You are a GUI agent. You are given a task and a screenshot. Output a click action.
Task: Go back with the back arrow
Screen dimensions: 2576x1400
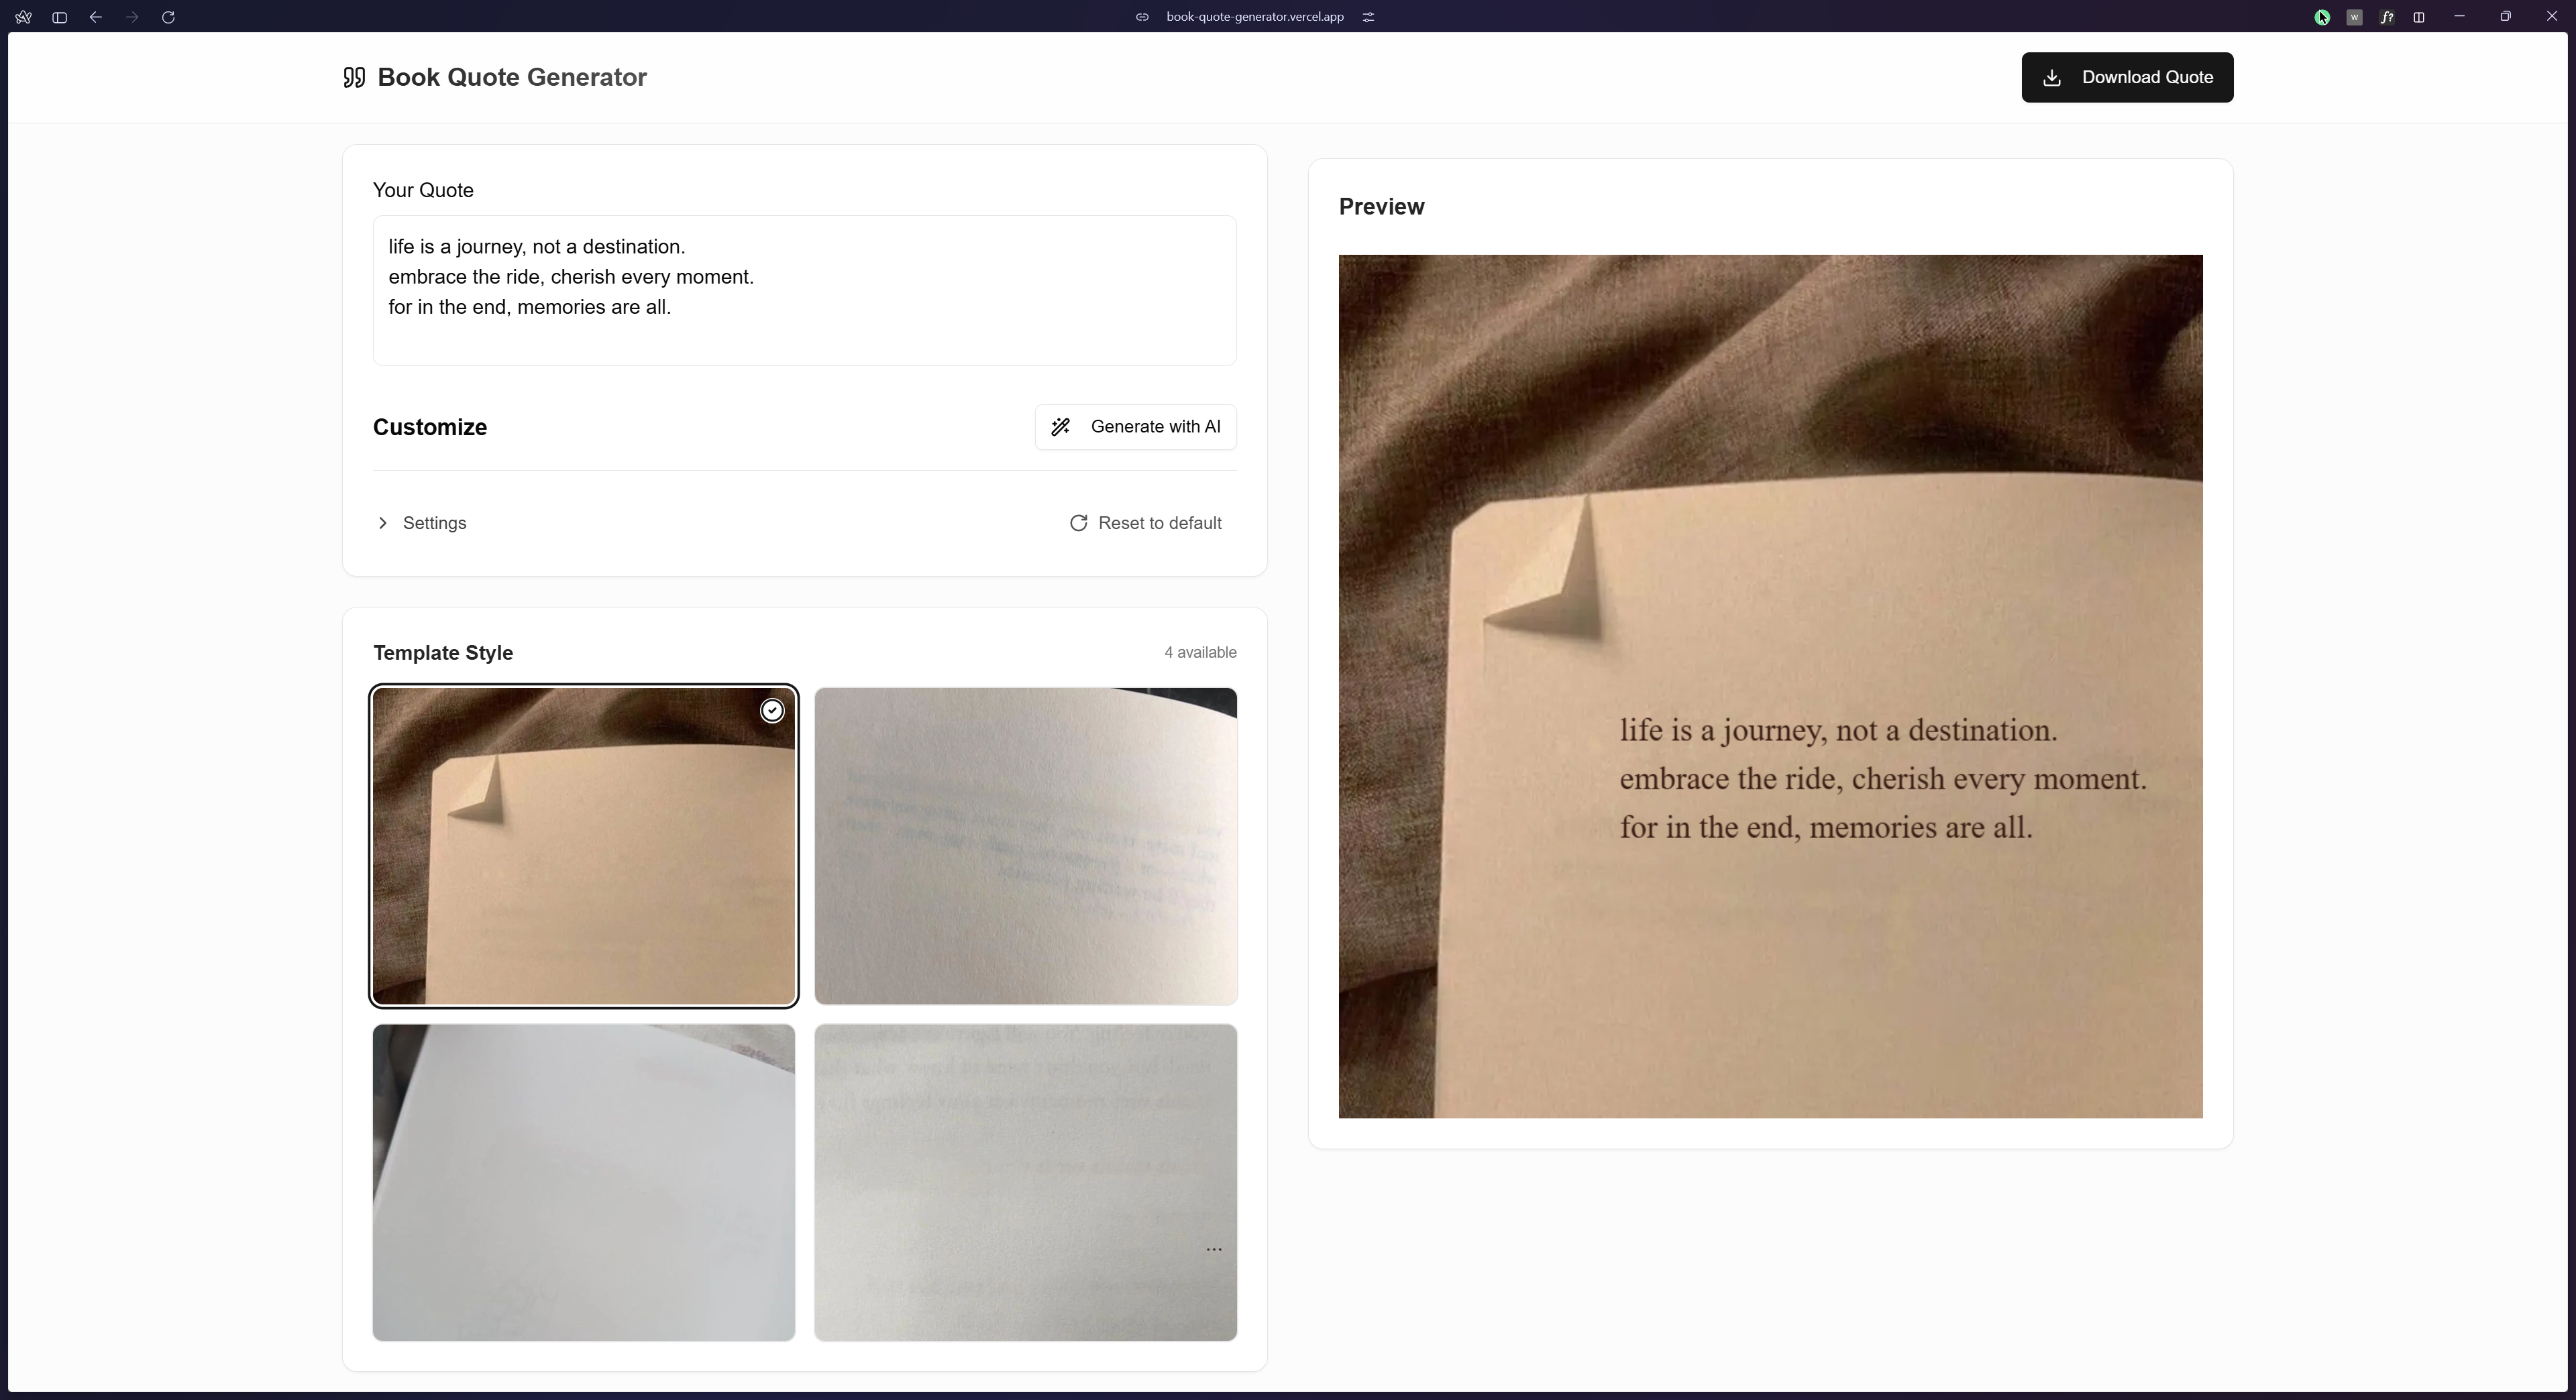click(x=96, y=17)
